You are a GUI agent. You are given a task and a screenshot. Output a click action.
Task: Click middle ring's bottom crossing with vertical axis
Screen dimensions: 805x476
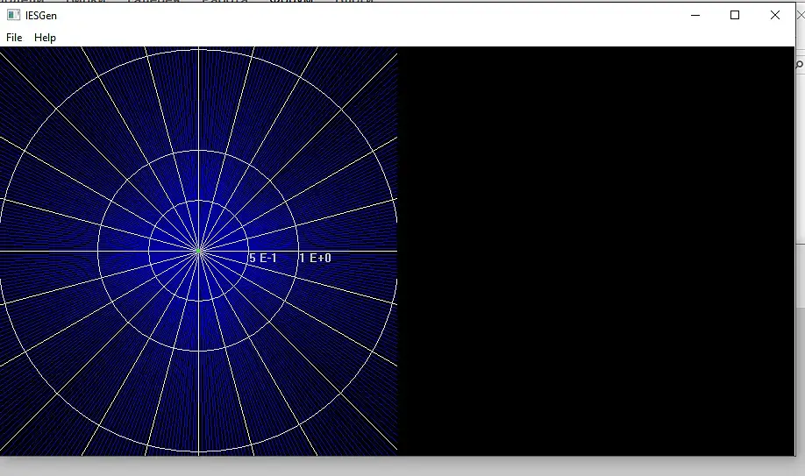(x=199, y=352)
